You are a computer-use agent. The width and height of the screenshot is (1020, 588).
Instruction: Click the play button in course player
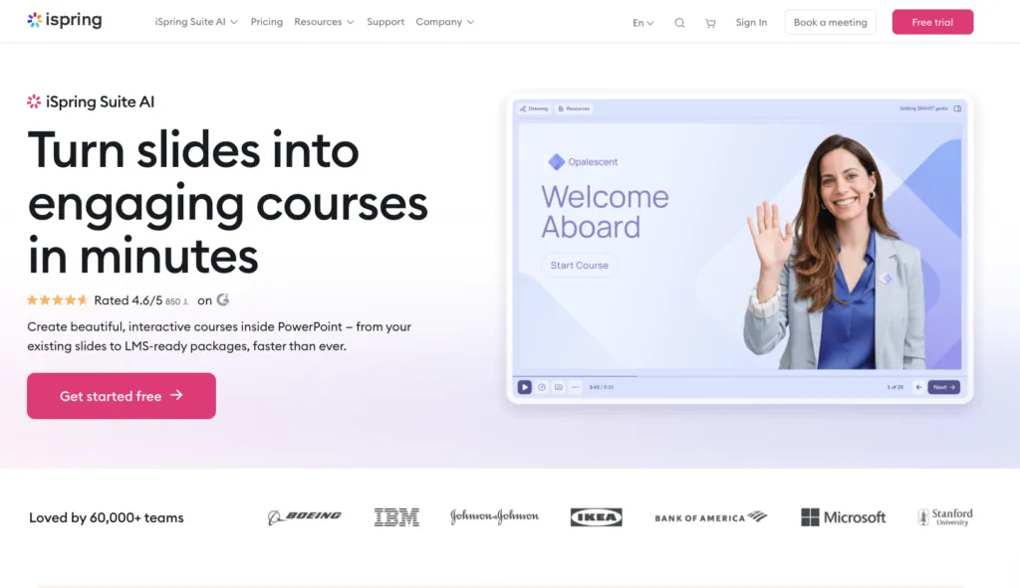(524, 387)
